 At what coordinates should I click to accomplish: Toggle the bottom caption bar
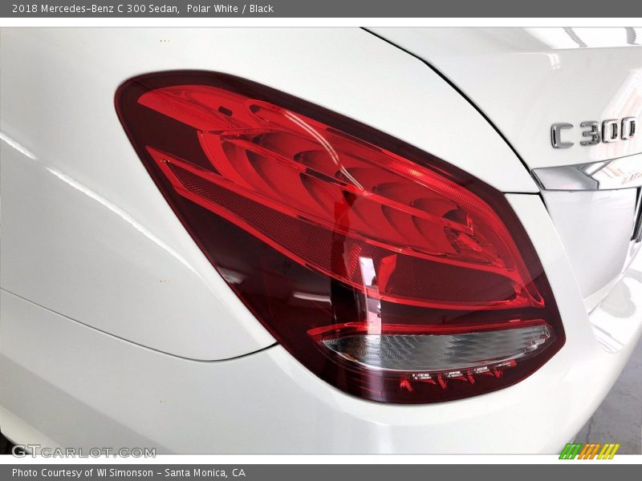(x=321, y=472)
